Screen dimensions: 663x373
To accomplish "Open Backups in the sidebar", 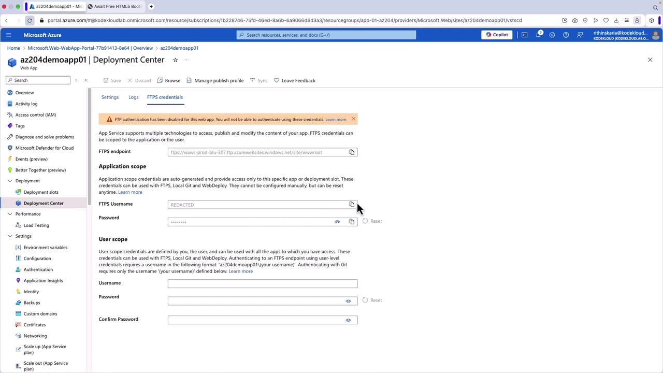I will tap(32, 303).
